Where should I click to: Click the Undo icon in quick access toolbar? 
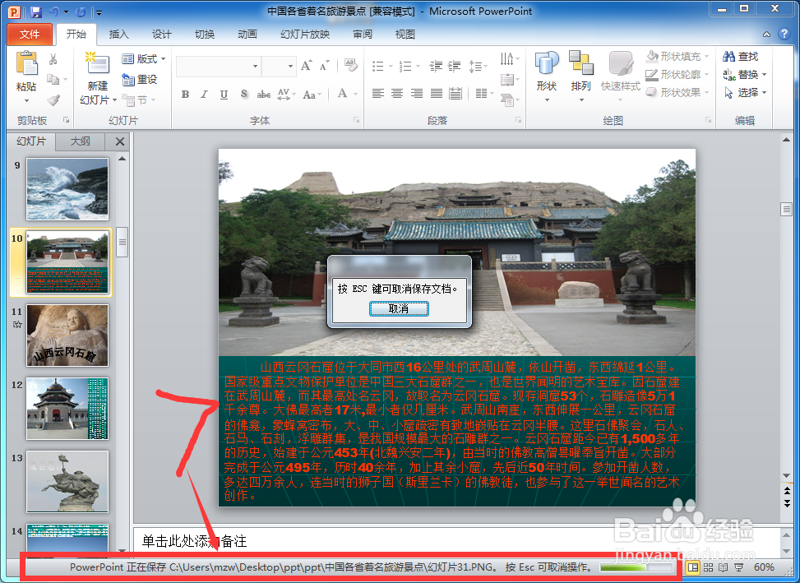tap(54, 12)
